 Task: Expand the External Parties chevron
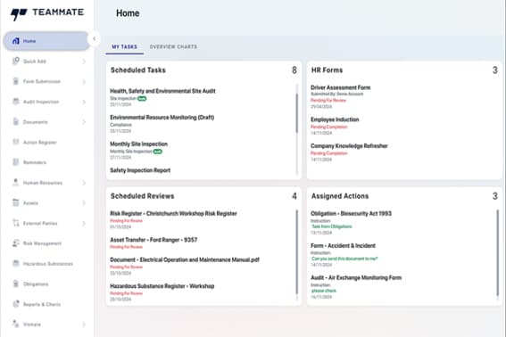pyautogui.click(x=84, y=223)
